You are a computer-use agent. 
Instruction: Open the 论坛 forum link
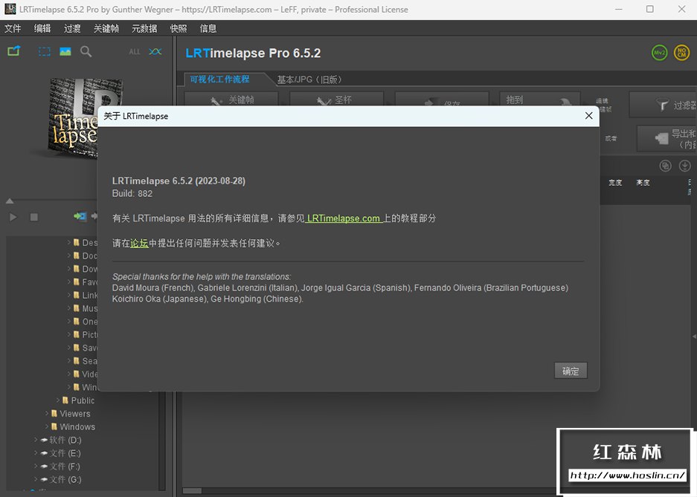139,243
